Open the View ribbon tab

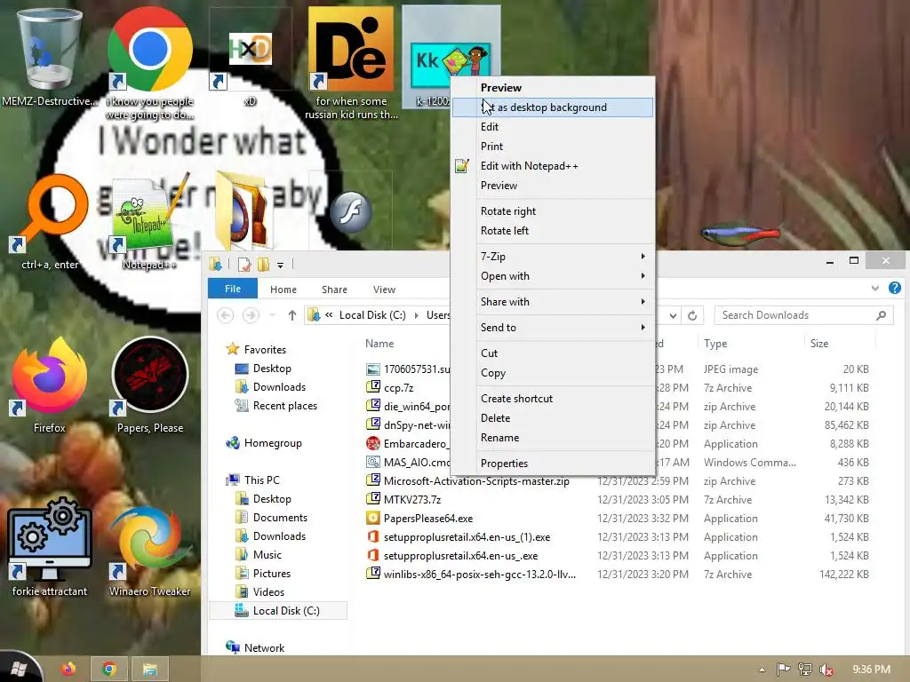point(384,289)
